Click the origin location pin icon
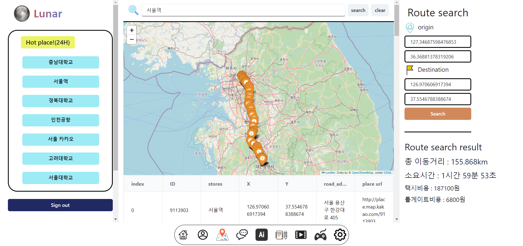The width and height of the screenshot is (523, 246). click(410, 27)
